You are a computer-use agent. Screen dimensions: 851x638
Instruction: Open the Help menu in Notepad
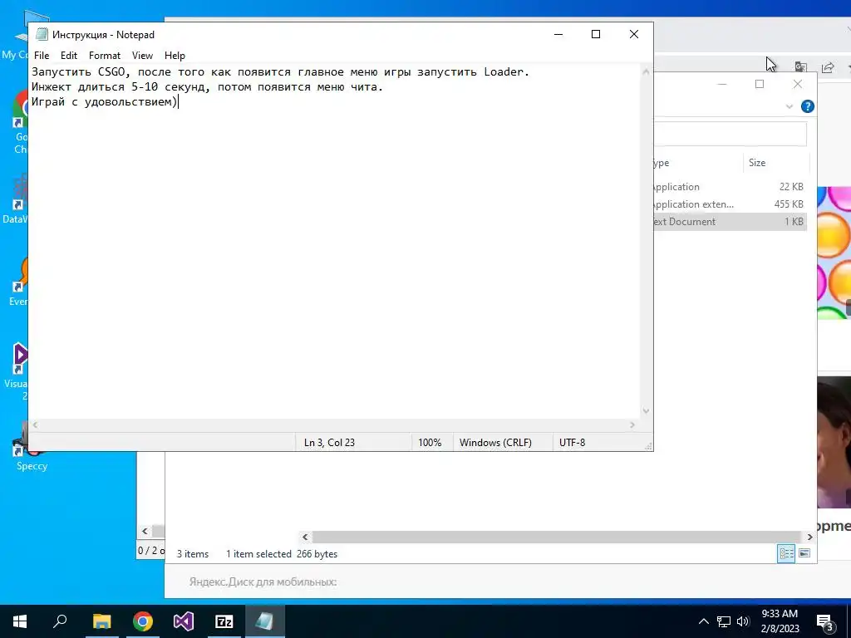[x=175, y=56]
